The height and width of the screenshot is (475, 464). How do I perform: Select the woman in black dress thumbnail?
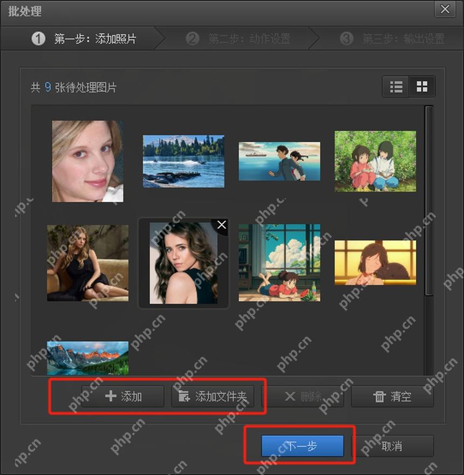[x=87, y=263]
